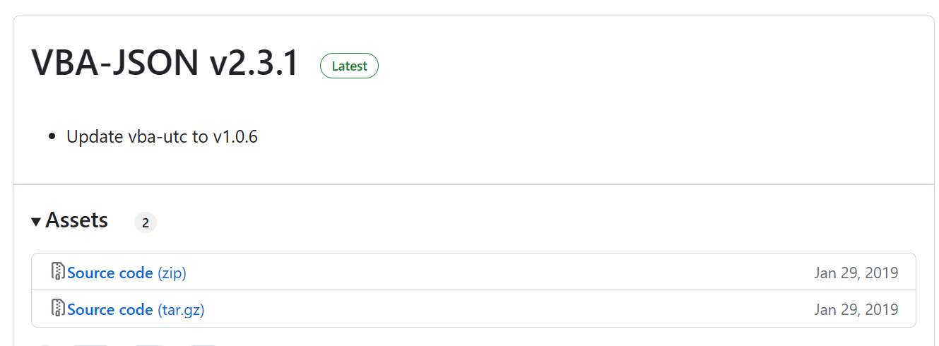Screen dimensions: 939x346
Task: Click the Jan 29, 2019 date in the tar.gz row
Action: click(856, 309)
